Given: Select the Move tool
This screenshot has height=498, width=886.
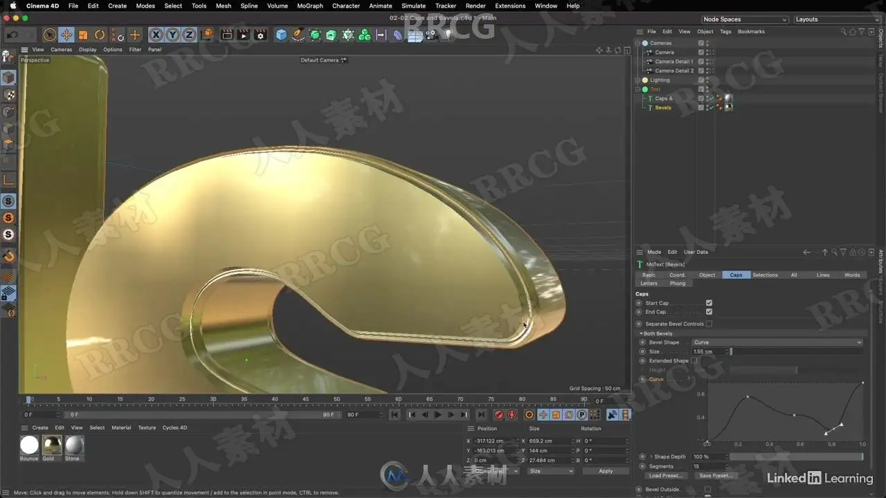Looking at the screenshot, I should [66, 35].
